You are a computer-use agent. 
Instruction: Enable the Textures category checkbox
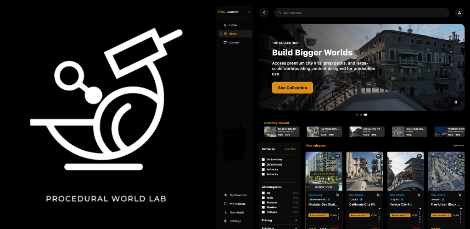click(263, 202)
